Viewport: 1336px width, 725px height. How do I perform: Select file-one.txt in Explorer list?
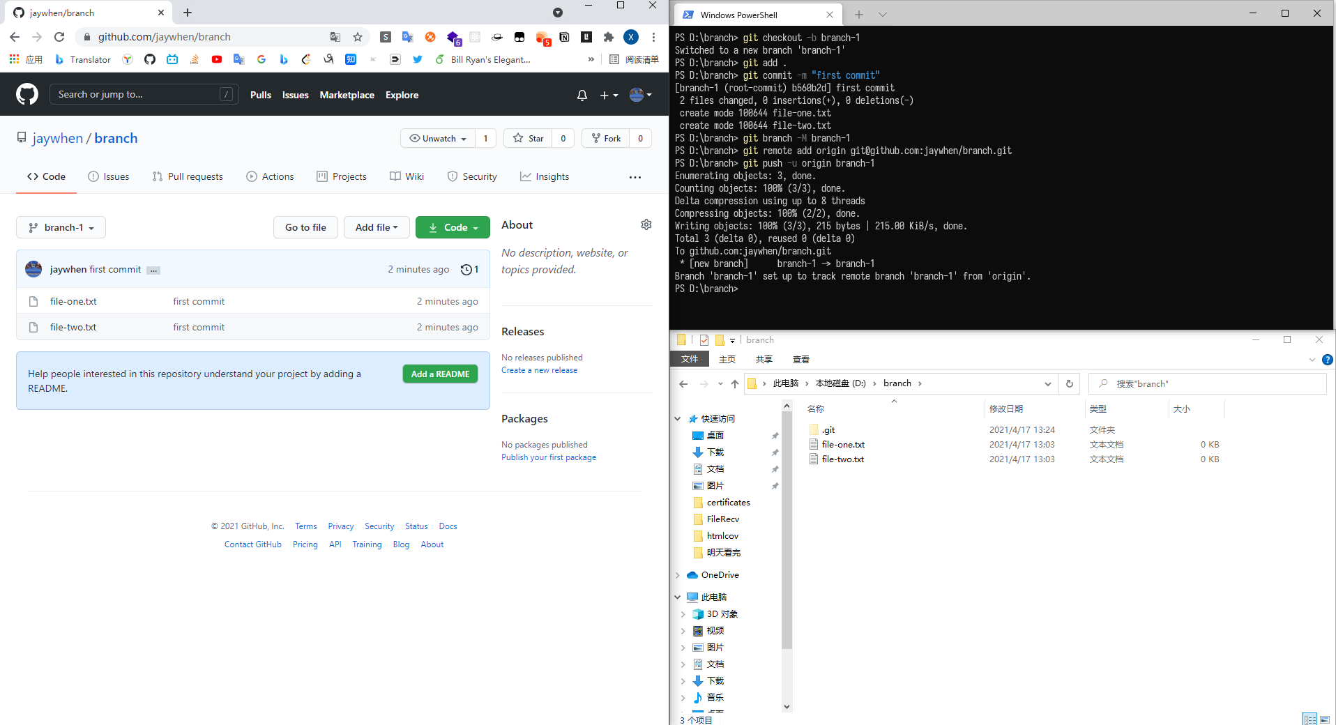843,445
